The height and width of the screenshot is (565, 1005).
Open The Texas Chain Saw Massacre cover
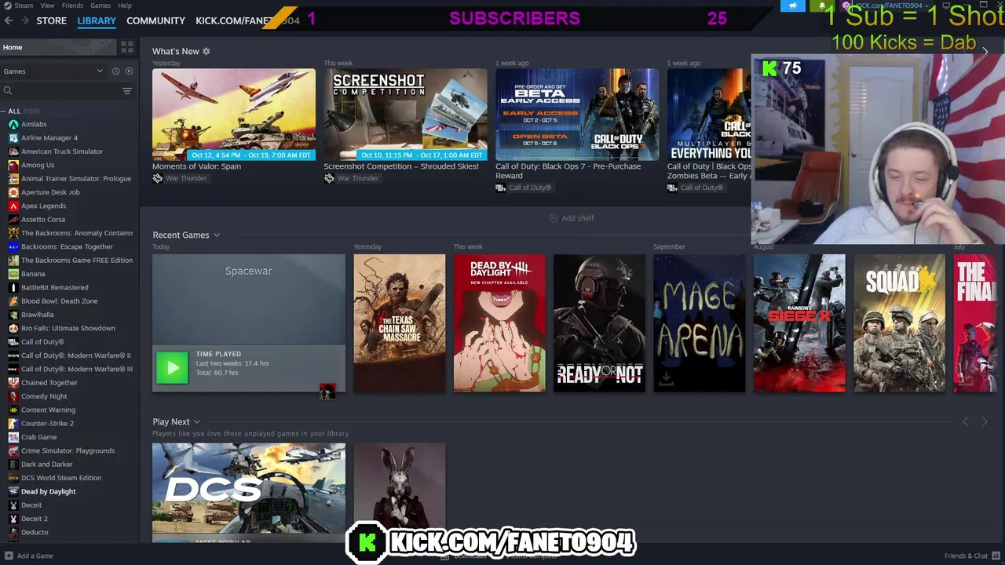399,323
